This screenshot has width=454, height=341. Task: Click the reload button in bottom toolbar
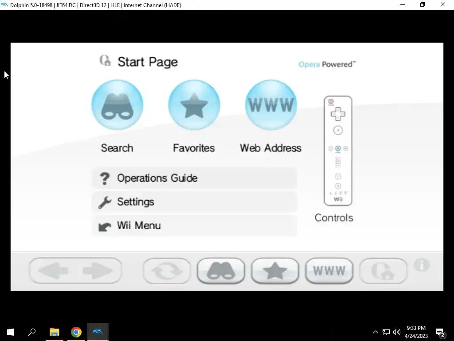coord(167,271)
